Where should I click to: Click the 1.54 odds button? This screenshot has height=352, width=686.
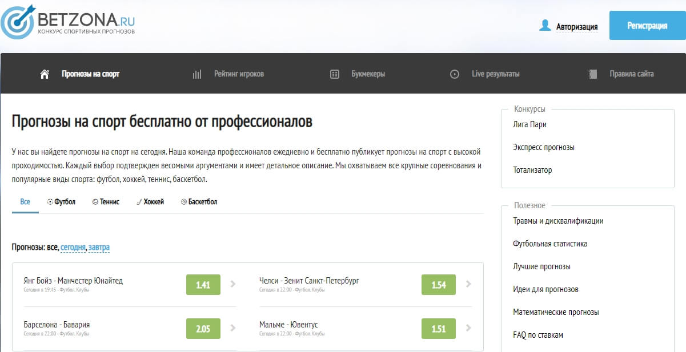pyautogui.click(x=439, y=285)
